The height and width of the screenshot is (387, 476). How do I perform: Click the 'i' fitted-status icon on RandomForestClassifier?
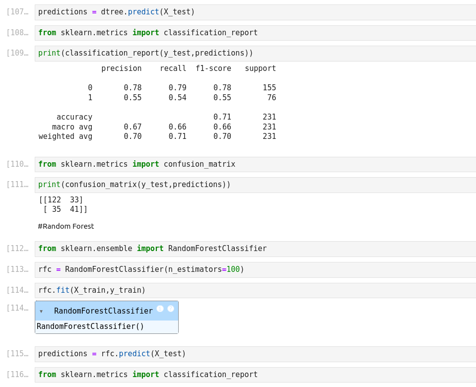(x=160, y=309)
